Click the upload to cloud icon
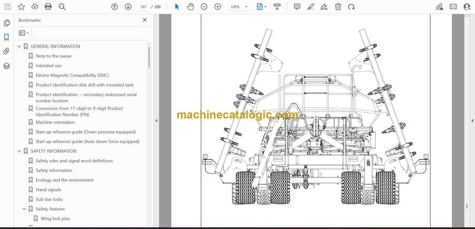The height and width of the screenshot is (229, 475). tap(35, 7)
